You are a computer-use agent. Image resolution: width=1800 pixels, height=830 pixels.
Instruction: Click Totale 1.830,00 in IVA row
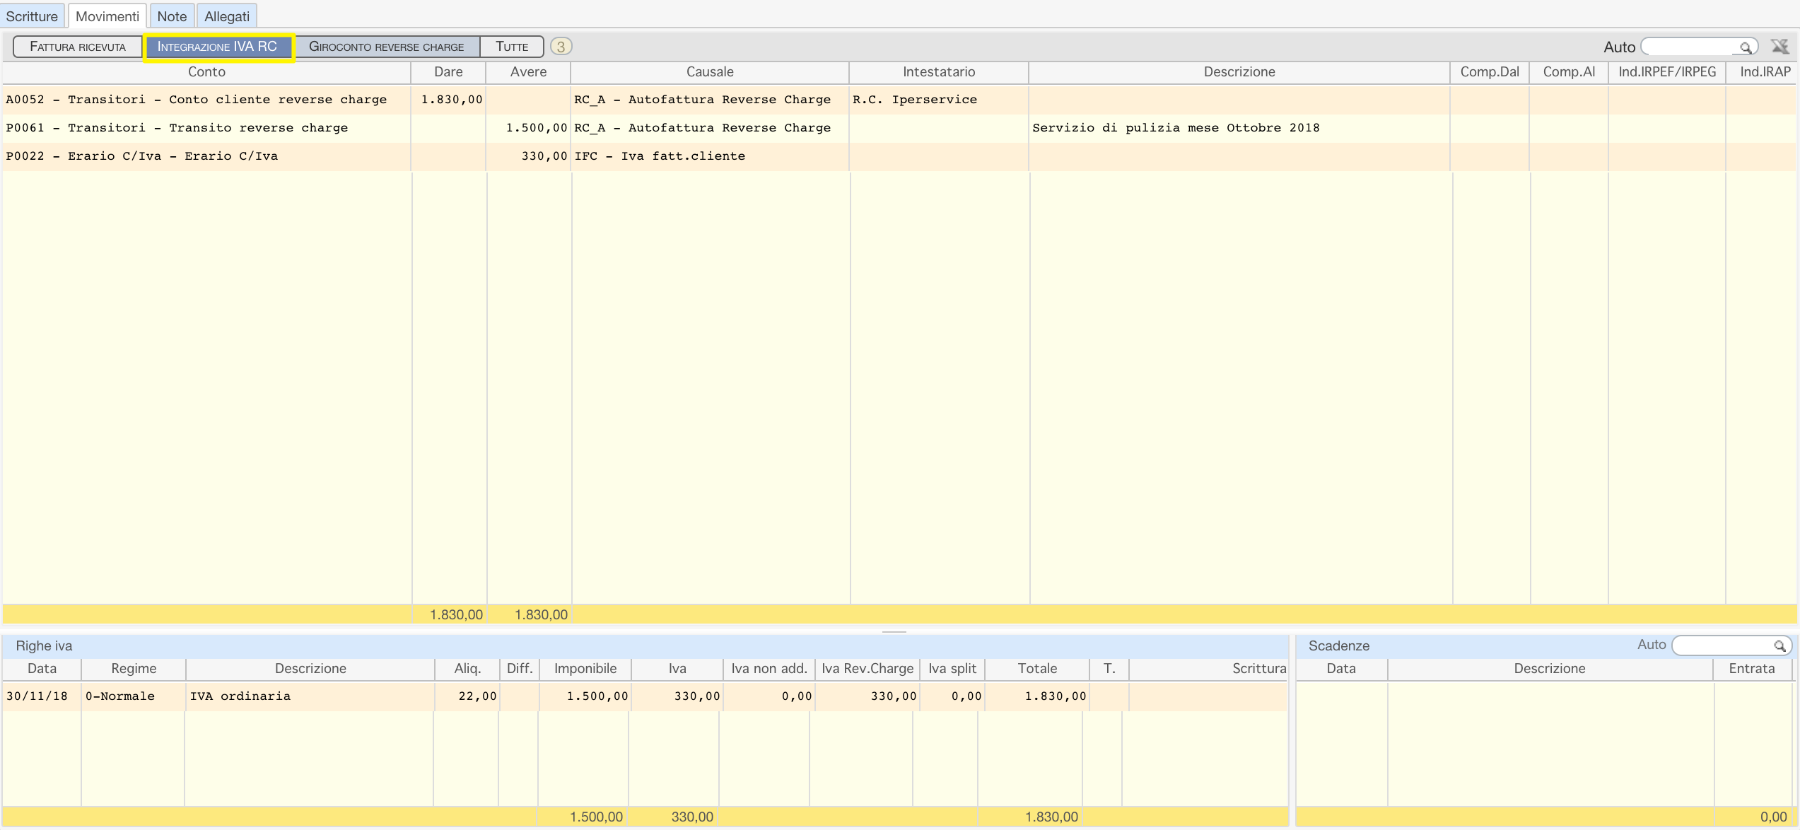tap(1056, 696)
